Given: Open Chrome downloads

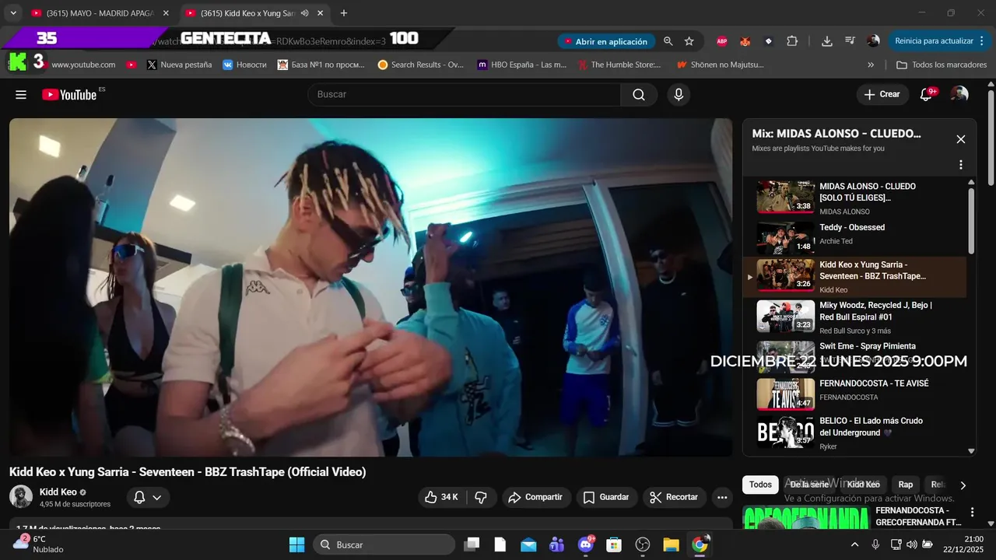Looking at the screenshot, I should point(826,41).
